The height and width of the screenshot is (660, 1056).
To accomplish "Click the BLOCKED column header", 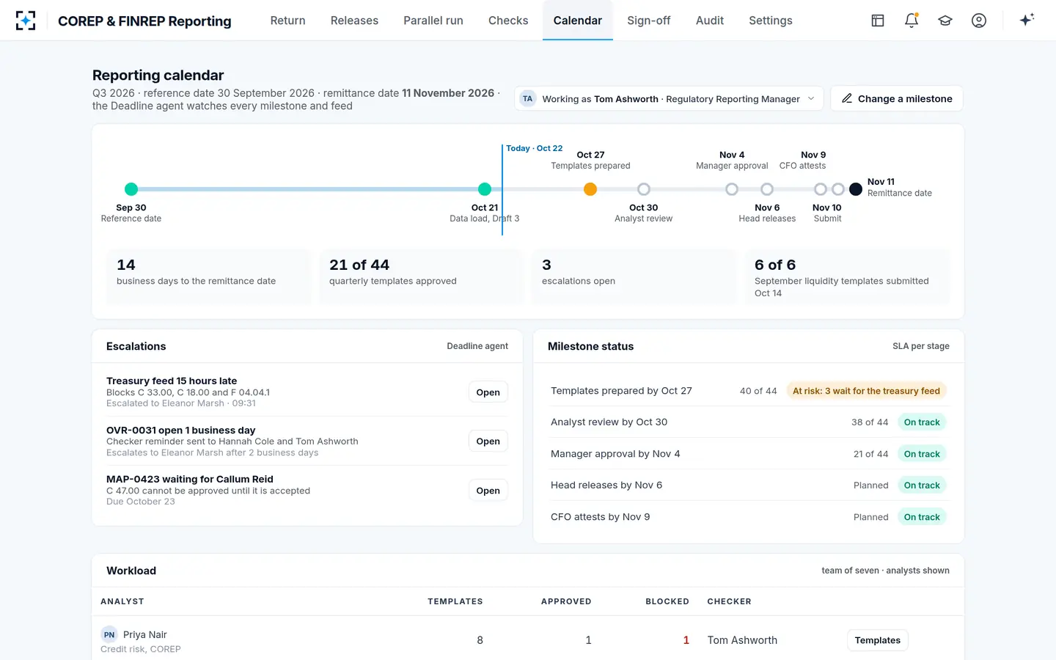I will click(667, 601).
